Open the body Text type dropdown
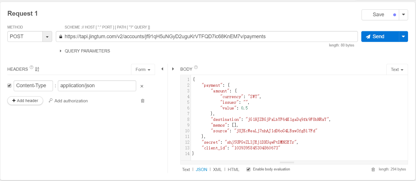416x181 pixels. pyautogui.click(x=397, y=69)
